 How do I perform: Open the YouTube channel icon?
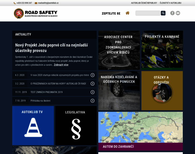pos(178,13)
